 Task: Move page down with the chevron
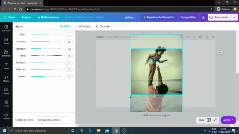pyautogui.click(x=194, y=37)
